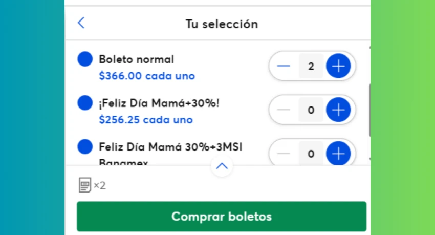Click the $366.00 cada uno price text
This screenshot has height=235, width=435.
[x=147, y=76]
